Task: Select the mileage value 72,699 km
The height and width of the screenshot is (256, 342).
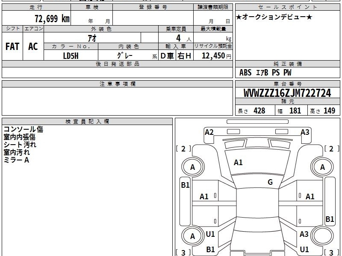Action: 52,18
